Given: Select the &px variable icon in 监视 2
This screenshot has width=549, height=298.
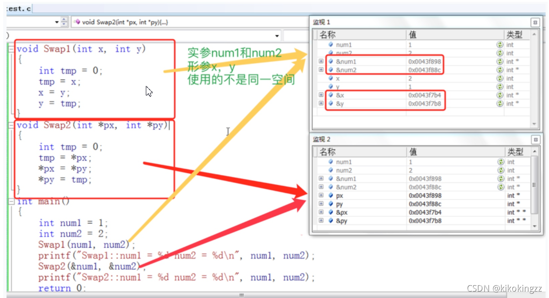Looking at the screenshot, I should [331, 212].
